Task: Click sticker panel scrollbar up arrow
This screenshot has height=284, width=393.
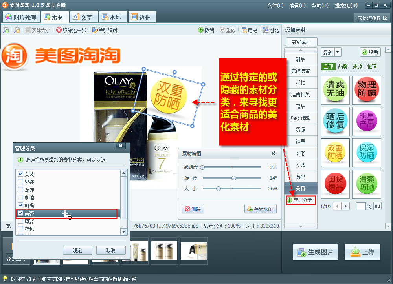Action: tap(388, 49)
